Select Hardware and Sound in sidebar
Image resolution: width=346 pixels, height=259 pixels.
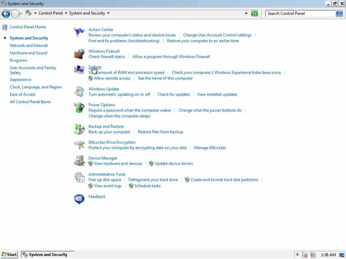pyautogui.click(x=28, y=53)
